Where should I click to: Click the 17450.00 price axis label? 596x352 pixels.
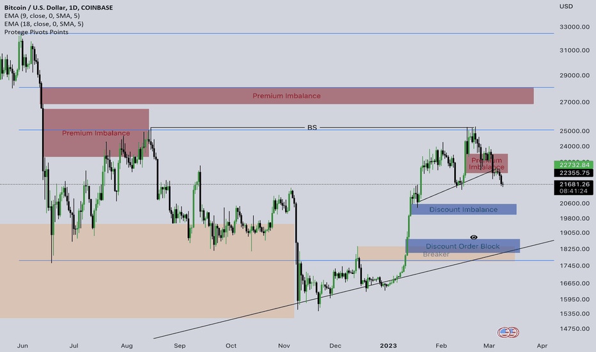click(x=574, y=266)
